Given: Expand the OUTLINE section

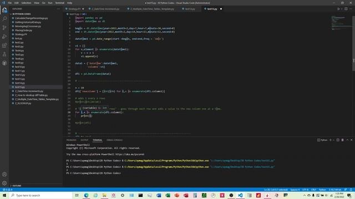Looking at the screenshot, I should [16, 186].
